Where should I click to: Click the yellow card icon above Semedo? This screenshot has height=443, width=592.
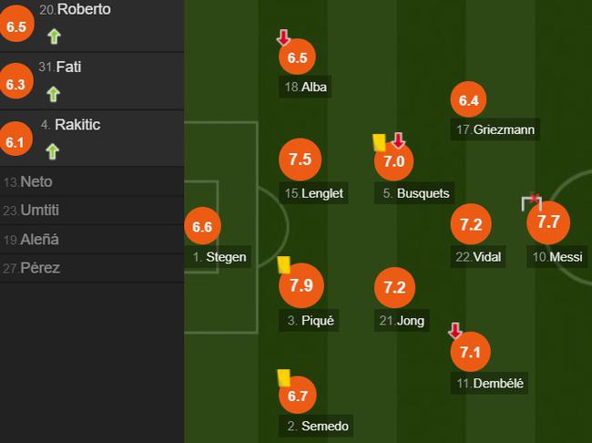click(283, 376)
